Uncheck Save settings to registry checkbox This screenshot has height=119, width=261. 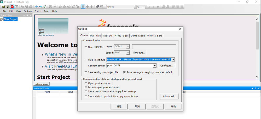pyautogui.click(x=124, y=72)
